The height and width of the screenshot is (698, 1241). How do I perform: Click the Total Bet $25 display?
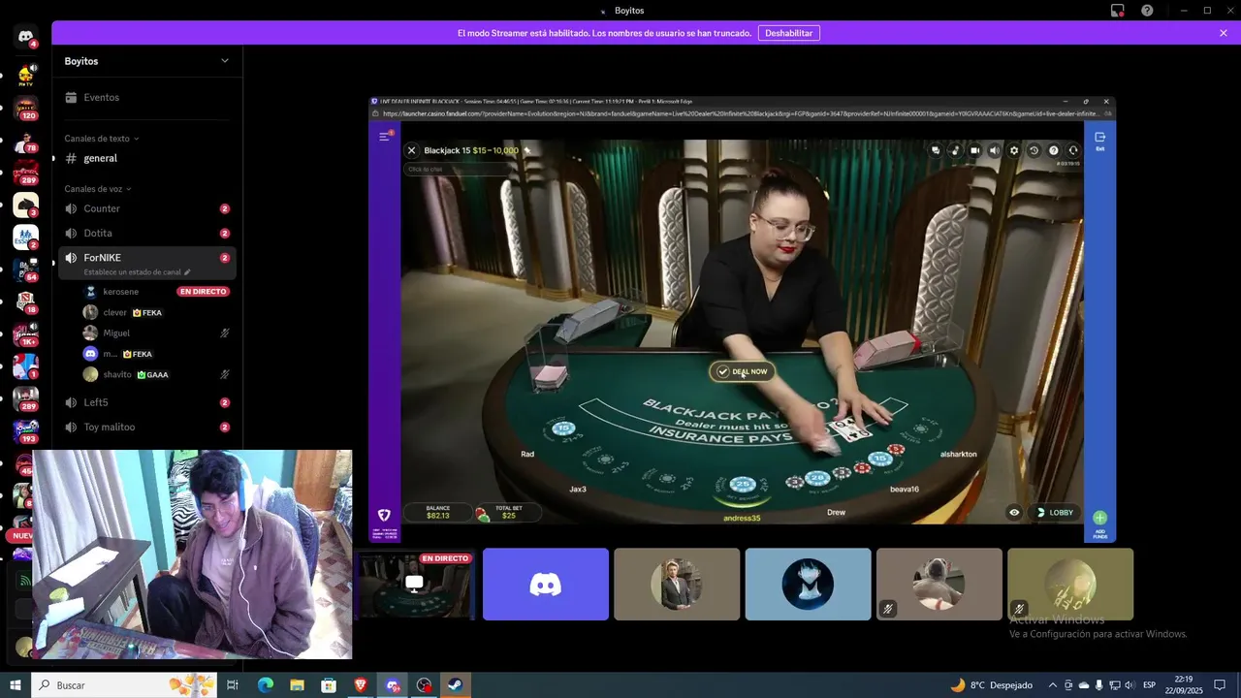pyautogui.click(x=508, y=512)
